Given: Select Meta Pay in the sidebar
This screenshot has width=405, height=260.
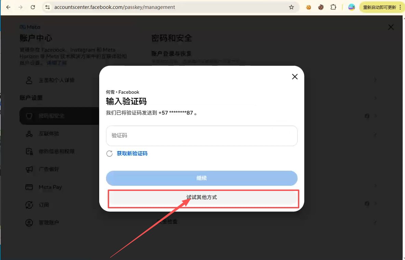Looking at the screenshot, I should point(50,187).
